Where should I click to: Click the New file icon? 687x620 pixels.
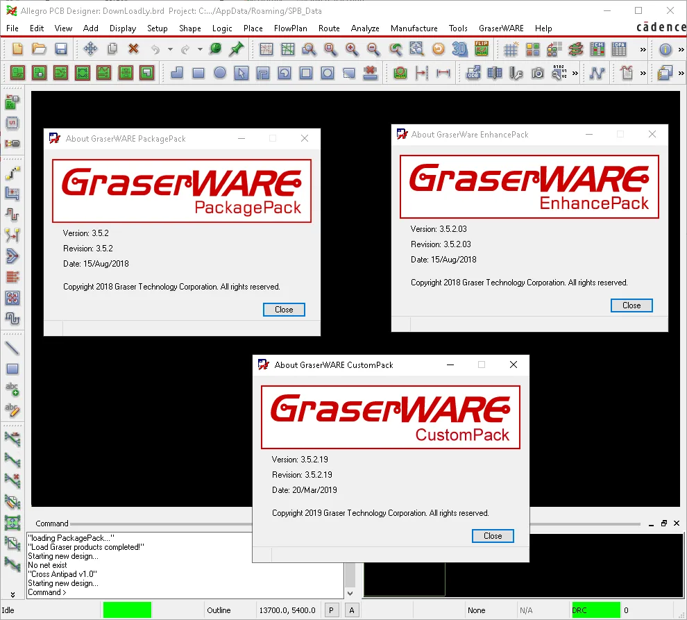tap(17, 49)
